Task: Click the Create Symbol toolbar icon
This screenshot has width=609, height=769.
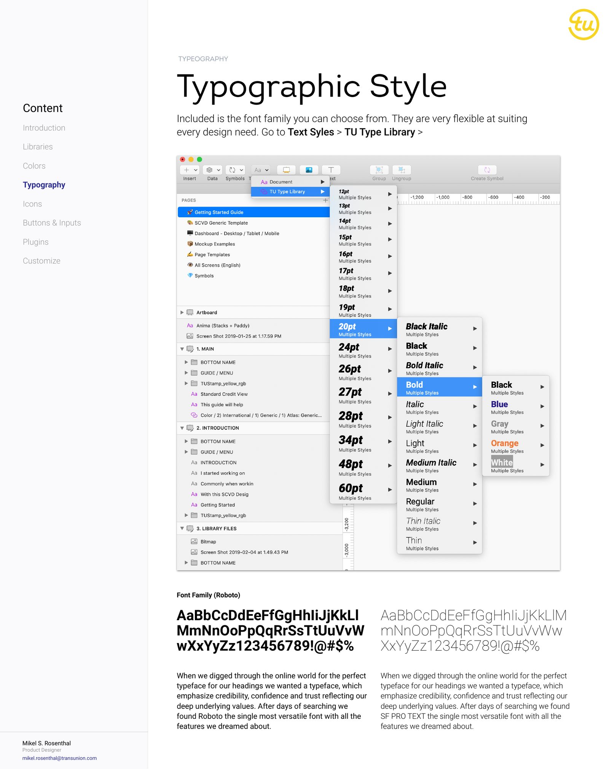Action: coord(487,170)
